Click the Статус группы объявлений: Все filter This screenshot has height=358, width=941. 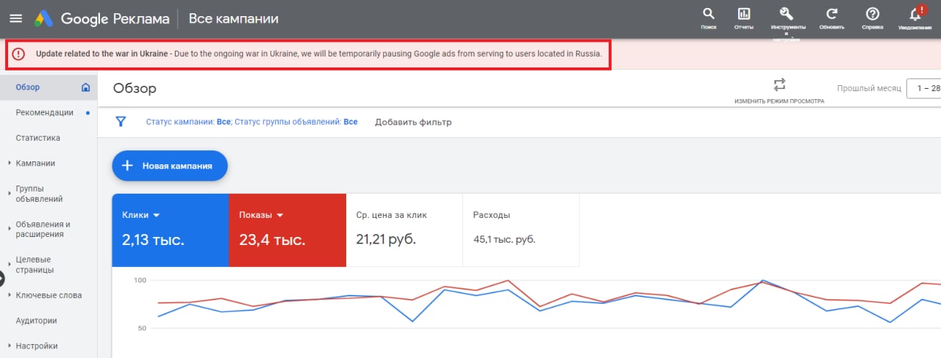coord(296,122)
